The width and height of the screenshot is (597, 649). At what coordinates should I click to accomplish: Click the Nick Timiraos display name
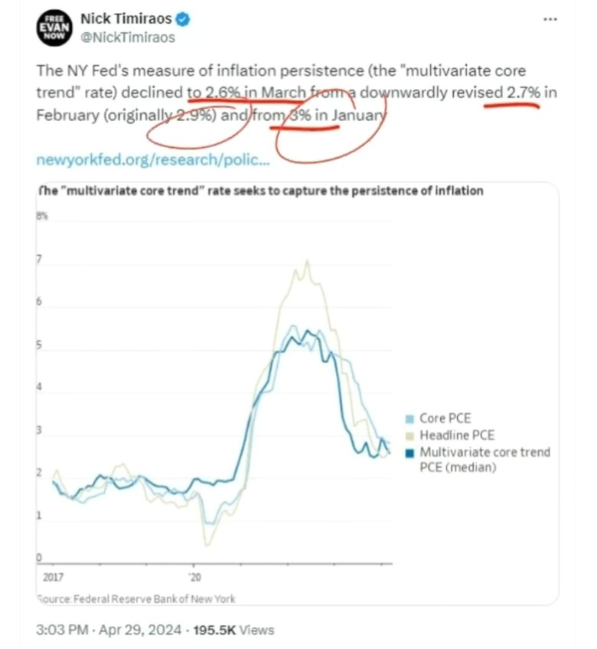[x=126, y=18]
